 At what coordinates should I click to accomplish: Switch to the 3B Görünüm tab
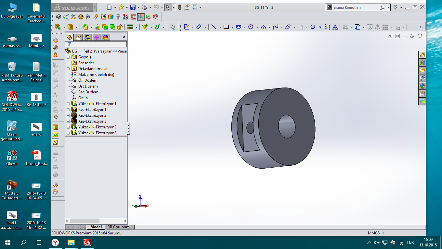(x=119, y=227)
